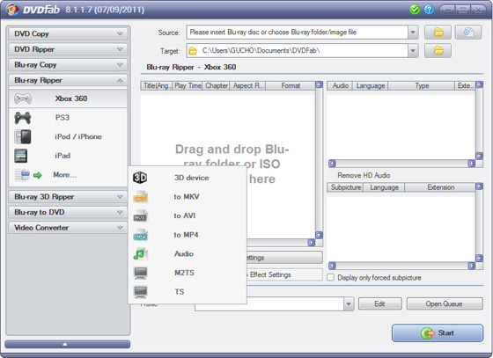
Task: Click the Effect Settings button
Action: [284, 274]
